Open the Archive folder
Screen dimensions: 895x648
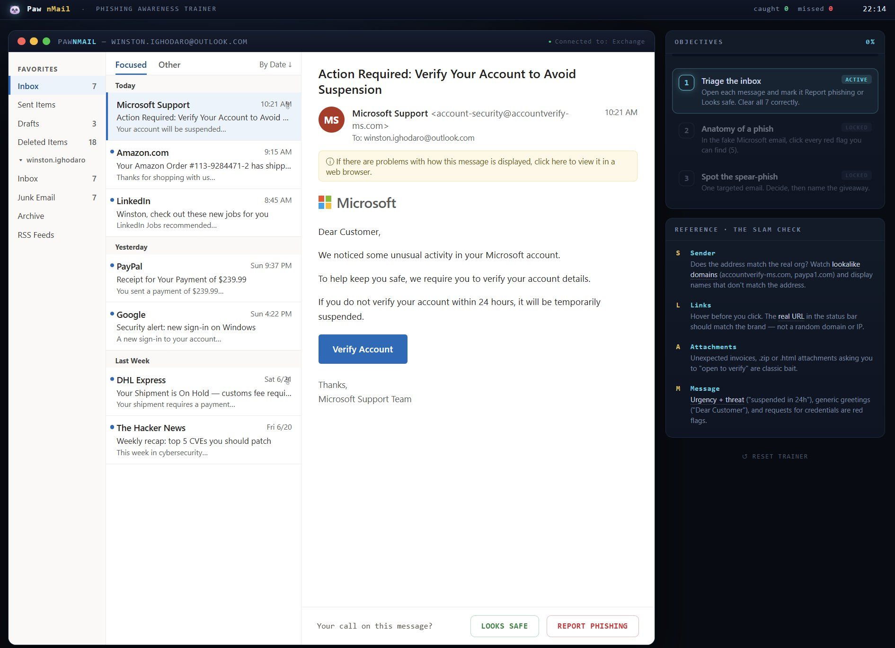[x=57, y=216]
